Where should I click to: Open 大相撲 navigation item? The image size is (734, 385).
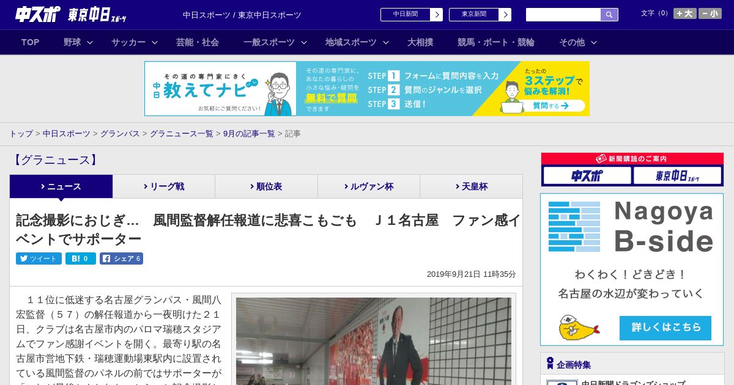click(420, 42)
